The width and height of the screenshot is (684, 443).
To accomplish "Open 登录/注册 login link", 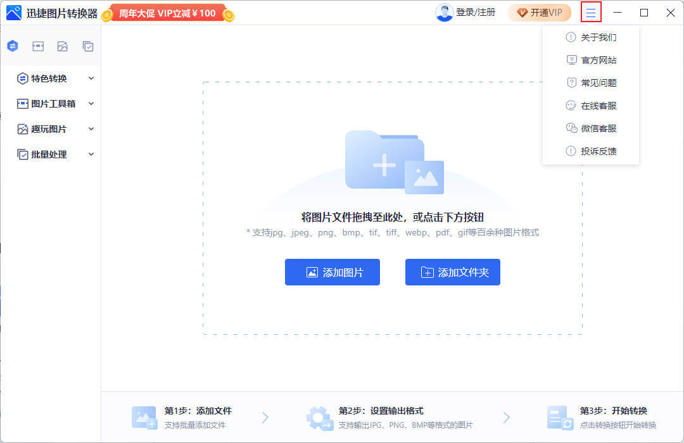I will pos(476,12).
